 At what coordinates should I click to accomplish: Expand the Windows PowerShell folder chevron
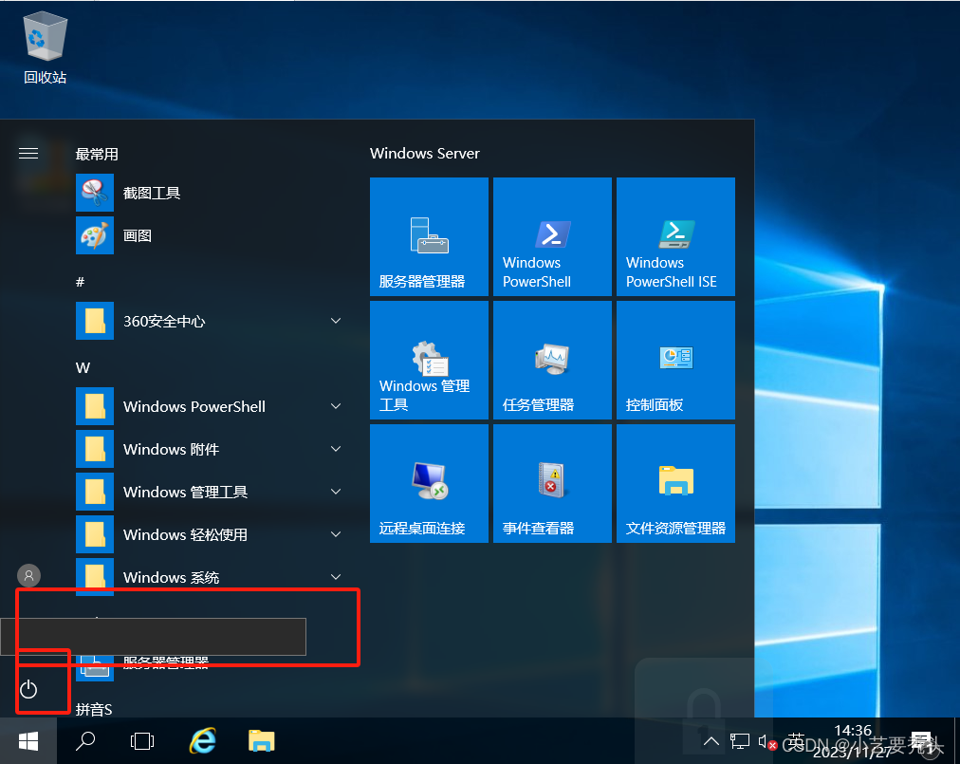336,406
